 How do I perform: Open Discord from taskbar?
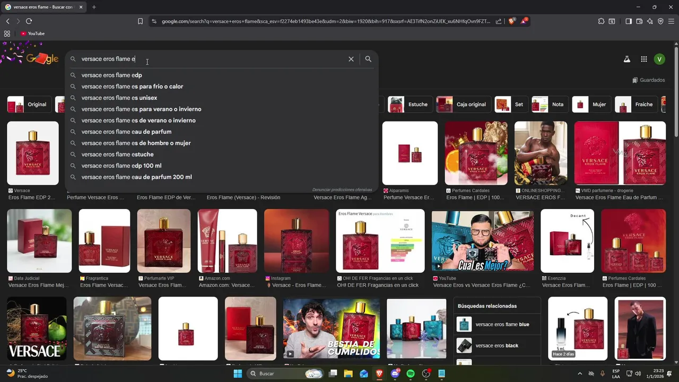(x=395, y=374)
